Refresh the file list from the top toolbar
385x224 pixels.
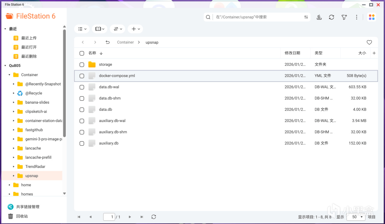pos(331,17)
